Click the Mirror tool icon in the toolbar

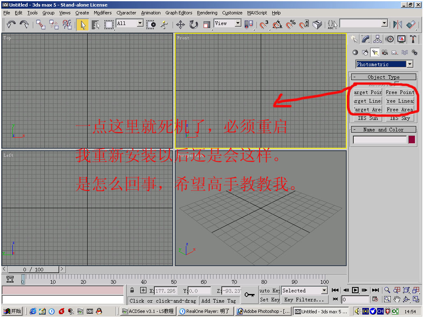point(397,24)
